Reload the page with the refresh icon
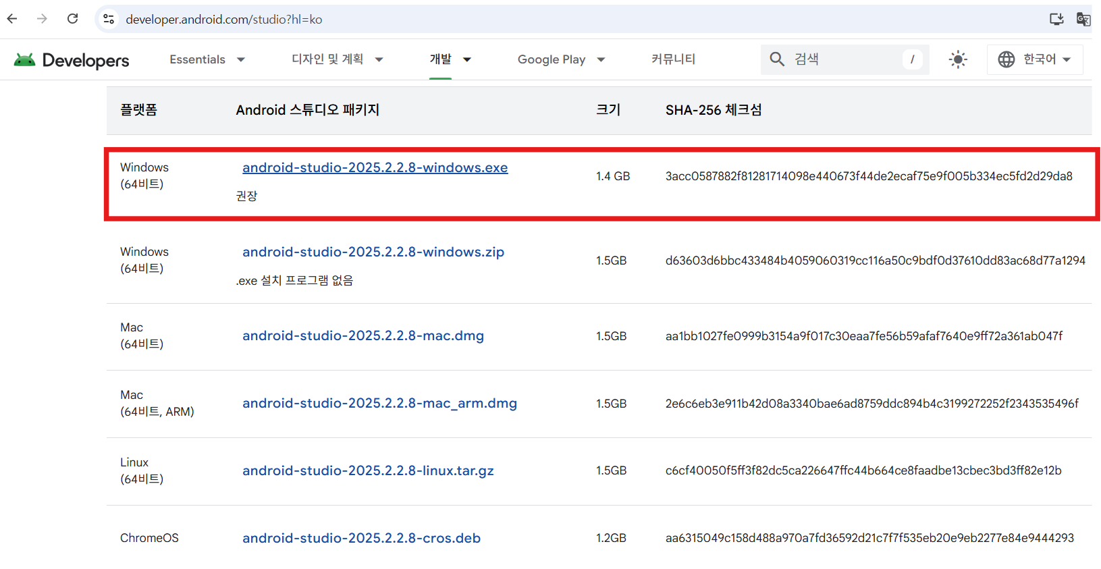Screen dimensions: 1101x569 pos(73,19)
